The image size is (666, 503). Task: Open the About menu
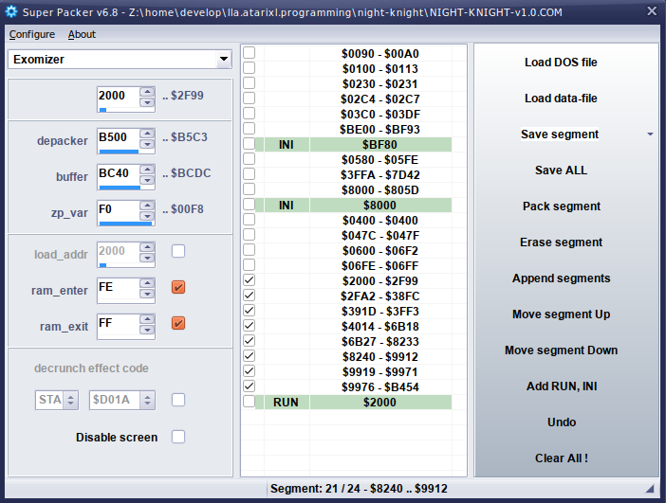point(82,34)
